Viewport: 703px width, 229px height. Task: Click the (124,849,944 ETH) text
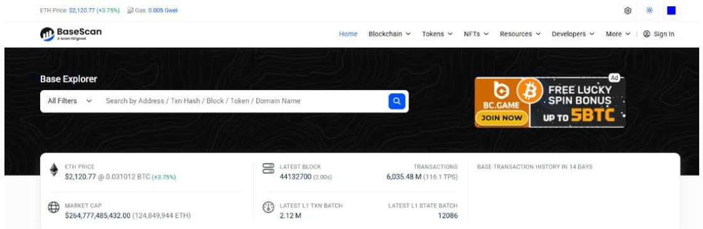161,216
